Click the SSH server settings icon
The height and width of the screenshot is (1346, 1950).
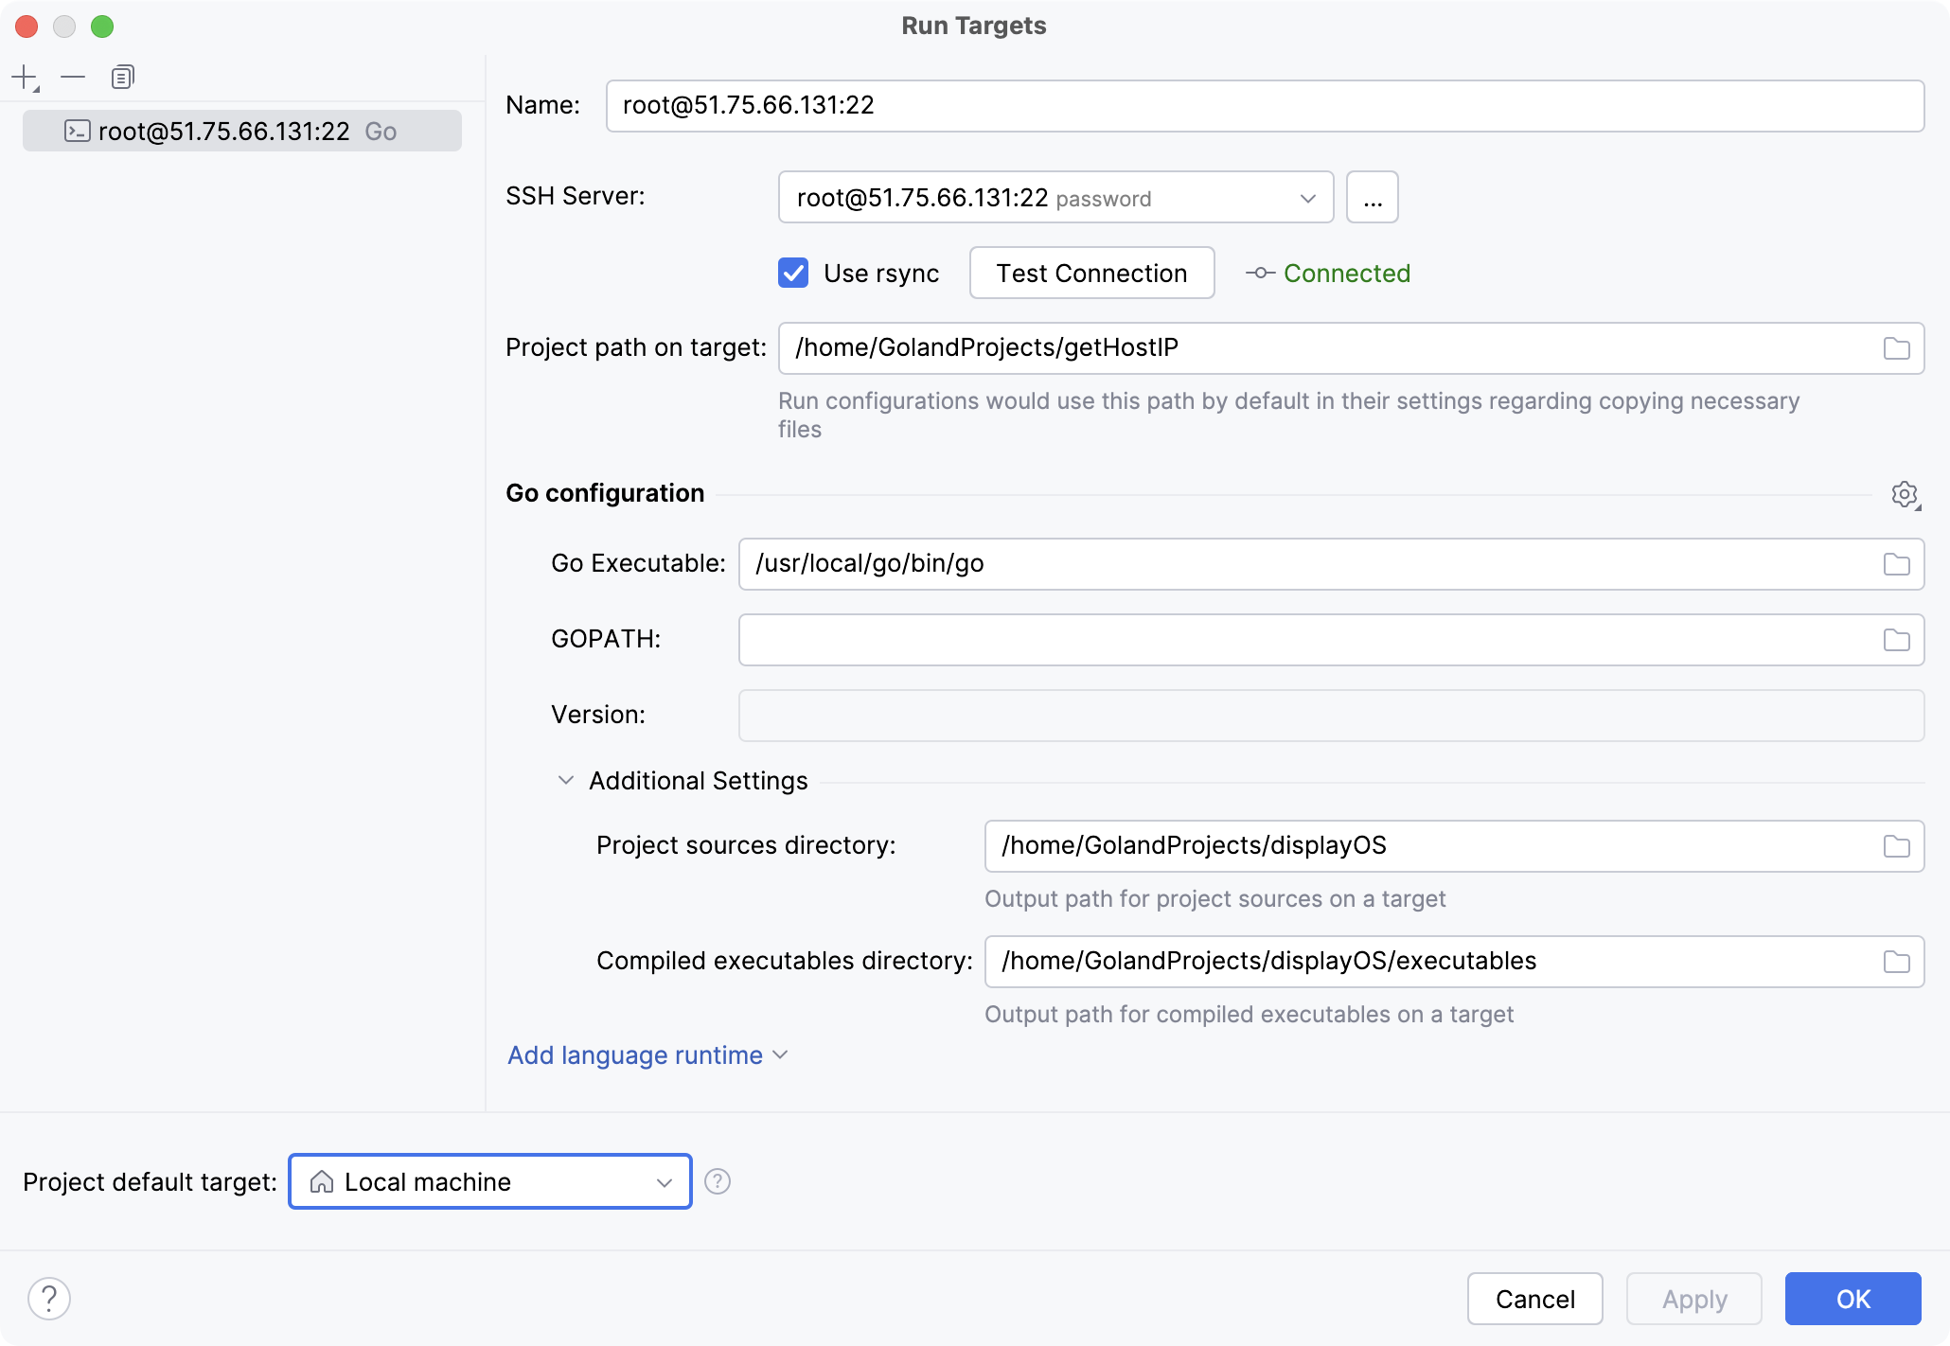[1371, 196]
